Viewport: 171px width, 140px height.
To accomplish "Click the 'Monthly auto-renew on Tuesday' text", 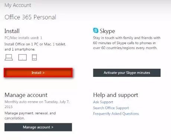I will pyautogui.click(x=37, y=104).
